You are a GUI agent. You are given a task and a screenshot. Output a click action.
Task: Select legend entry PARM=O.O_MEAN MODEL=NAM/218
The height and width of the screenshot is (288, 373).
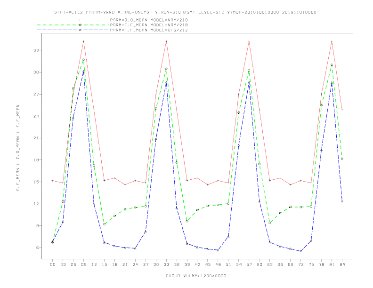(149, 20)
